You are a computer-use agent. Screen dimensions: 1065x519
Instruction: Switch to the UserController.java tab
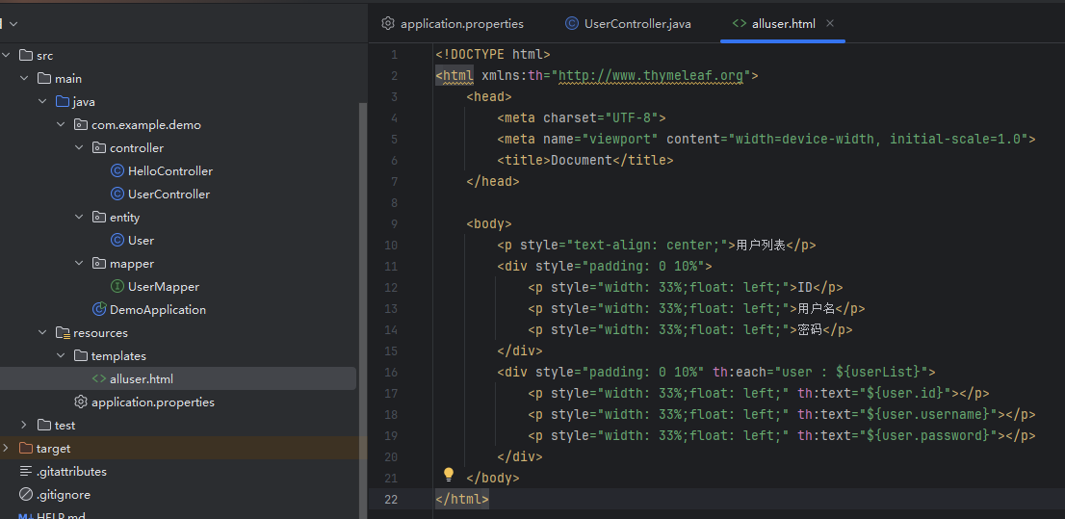[636, 23]
